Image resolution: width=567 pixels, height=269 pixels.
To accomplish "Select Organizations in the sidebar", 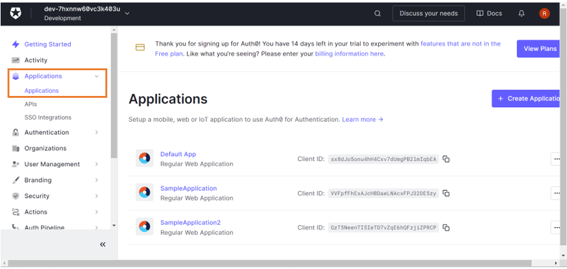I will [x=45, y=149].
